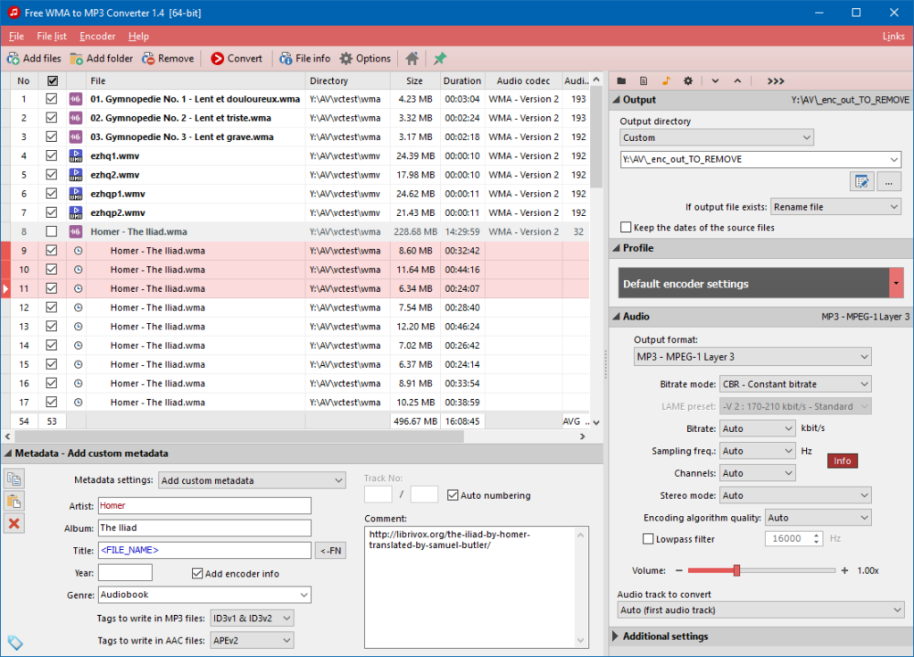914x657 pixels.
Task: Open the Output format MP3 dropdown
Action: coord(752,357)
